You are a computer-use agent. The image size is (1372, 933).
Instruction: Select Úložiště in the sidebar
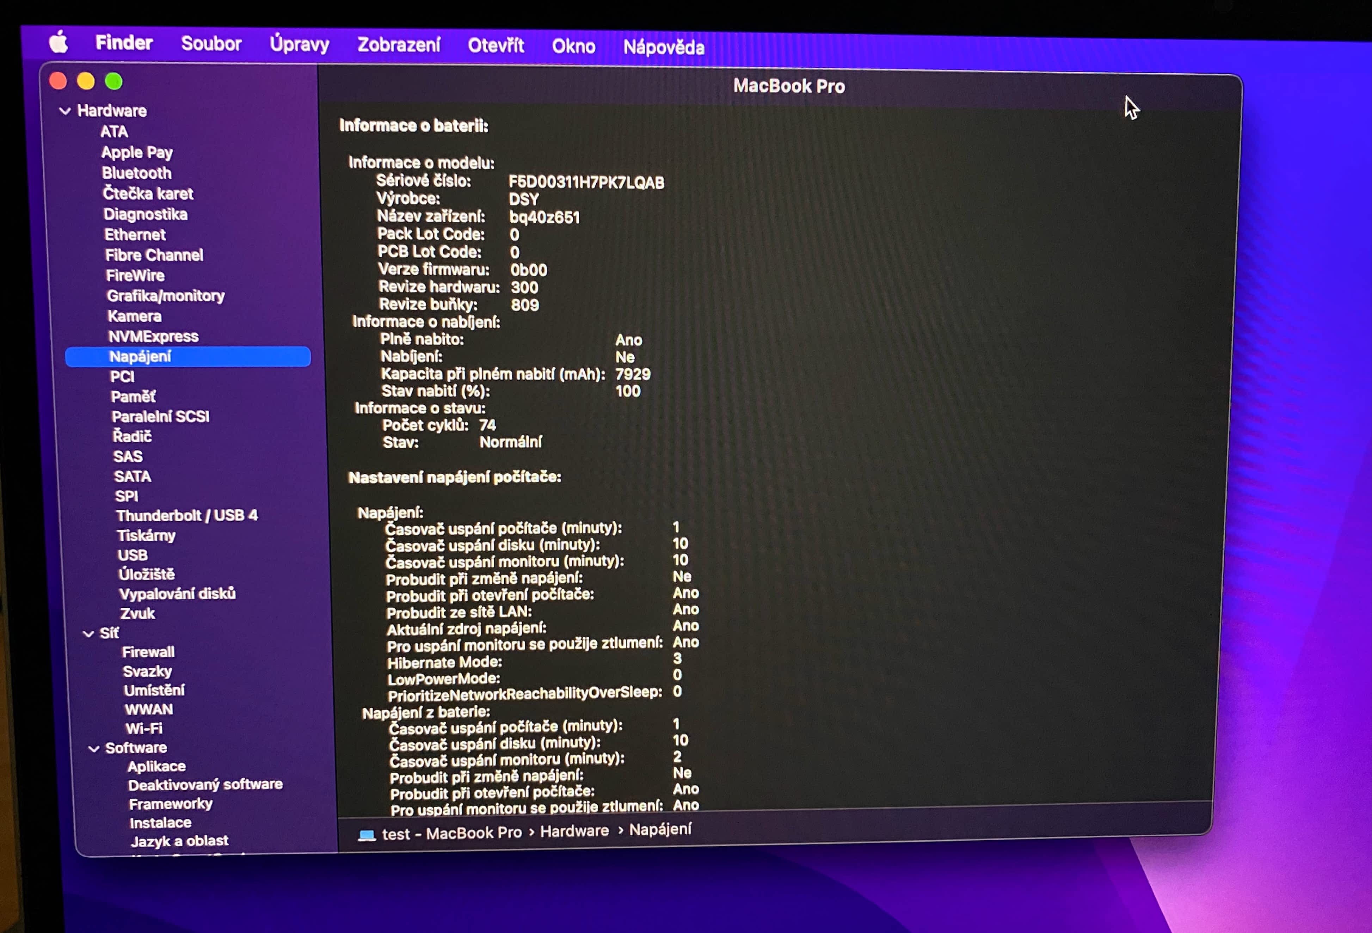tap(146, 574)
